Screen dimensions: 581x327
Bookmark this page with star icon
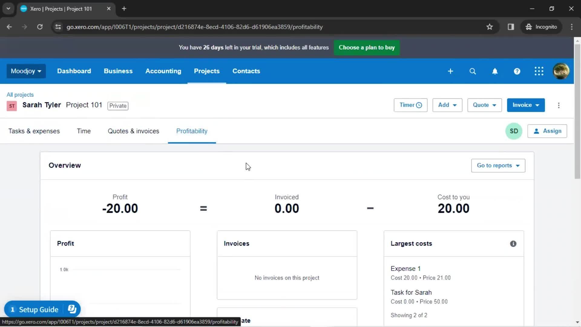[x=490, y=27]
